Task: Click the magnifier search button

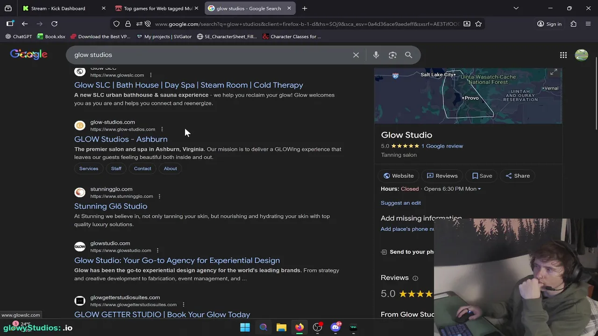Action: point(409,55)
